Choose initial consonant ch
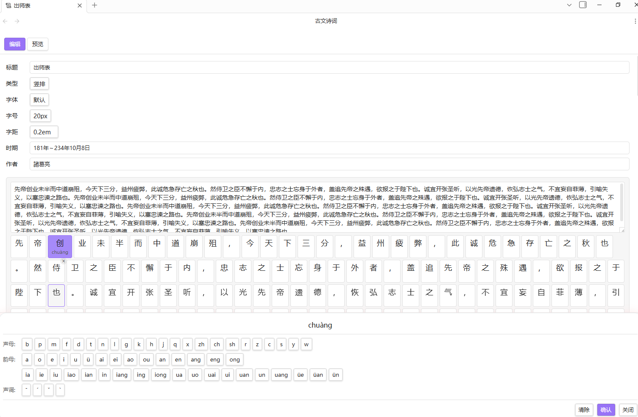This screenshot has width=638, height=417. (217, 345)
